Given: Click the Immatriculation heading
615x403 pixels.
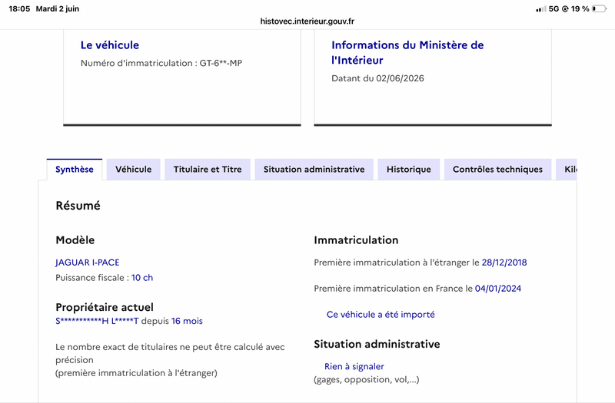Looking at the screenshot, I should (x=356, y=240).
